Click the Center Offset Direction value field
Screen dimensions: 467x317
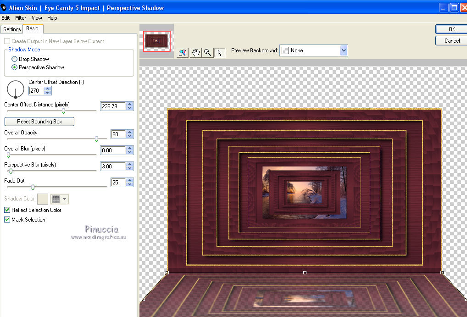tap(37, 90)
